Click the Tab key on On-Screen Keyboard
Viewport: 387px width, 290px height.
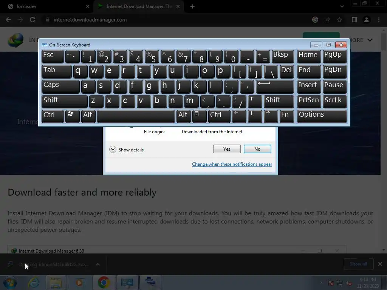(57, 72)
